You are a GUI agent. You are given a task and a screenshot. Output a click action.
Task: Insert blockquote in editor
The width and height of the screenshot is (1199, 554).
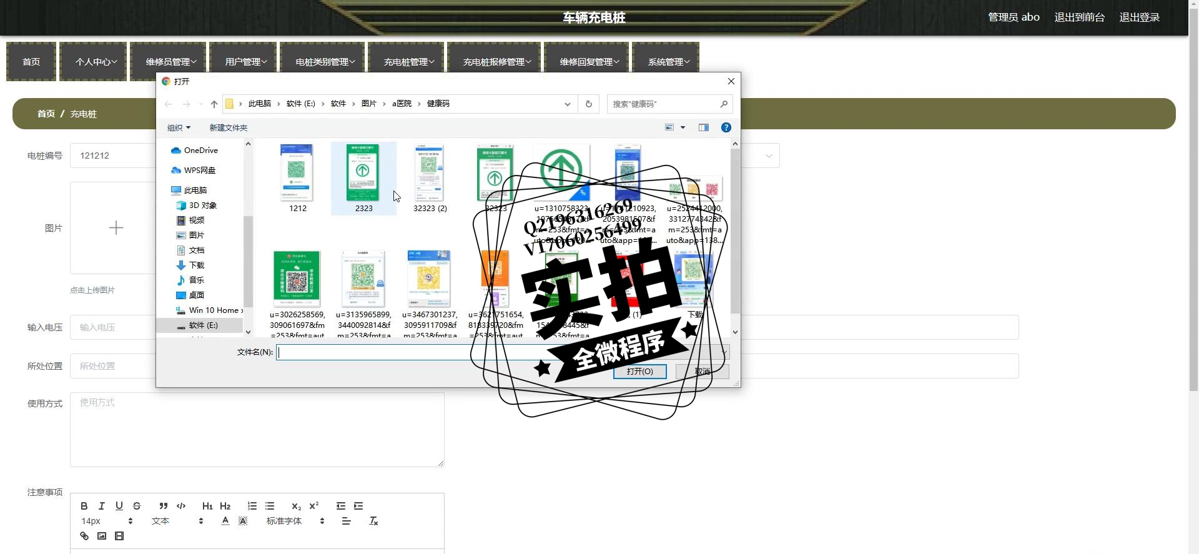click(x=163, y=506)
